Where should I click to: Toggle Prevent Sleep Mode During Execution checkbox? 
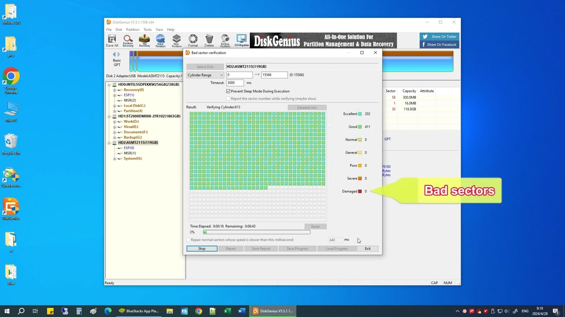tap(228, 91)
